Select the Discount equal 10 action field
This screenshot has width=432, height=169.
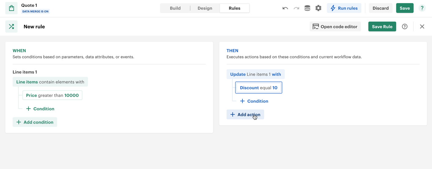pyautogui.click(x=258, y=88)
